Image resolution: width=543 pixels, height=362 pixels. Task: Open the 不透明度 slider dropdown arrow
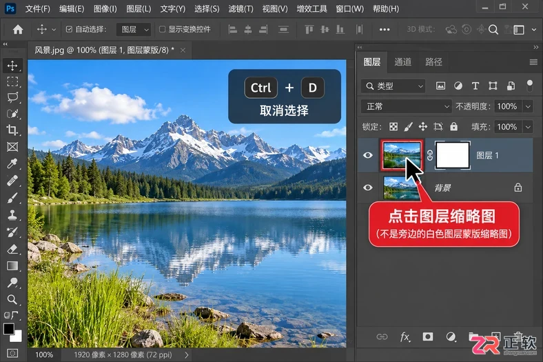coord(528,106)
